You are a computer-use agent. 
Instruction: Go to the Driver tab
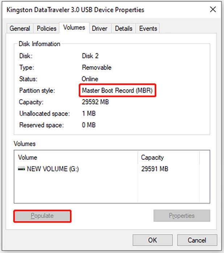[100, 29]
